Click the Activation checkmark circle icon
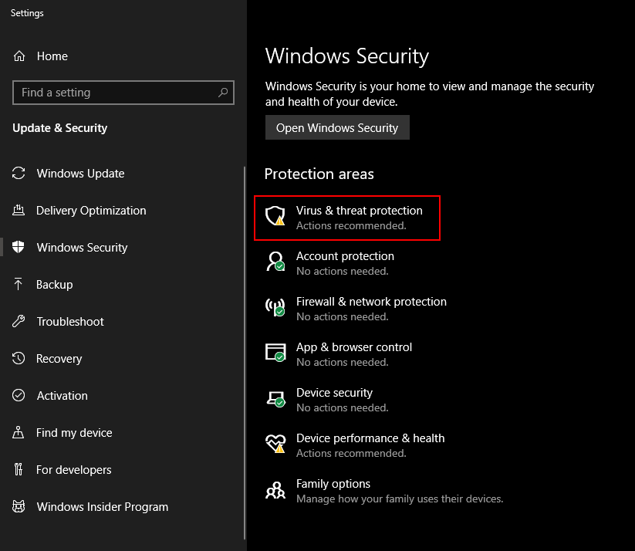 [19, 395]
